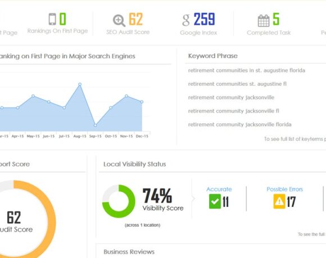The width and height of the screenshot is (326, 258).
Task: Click the Oct-15 chart data point
Action: pyautogui.click(x=111, y=108)
